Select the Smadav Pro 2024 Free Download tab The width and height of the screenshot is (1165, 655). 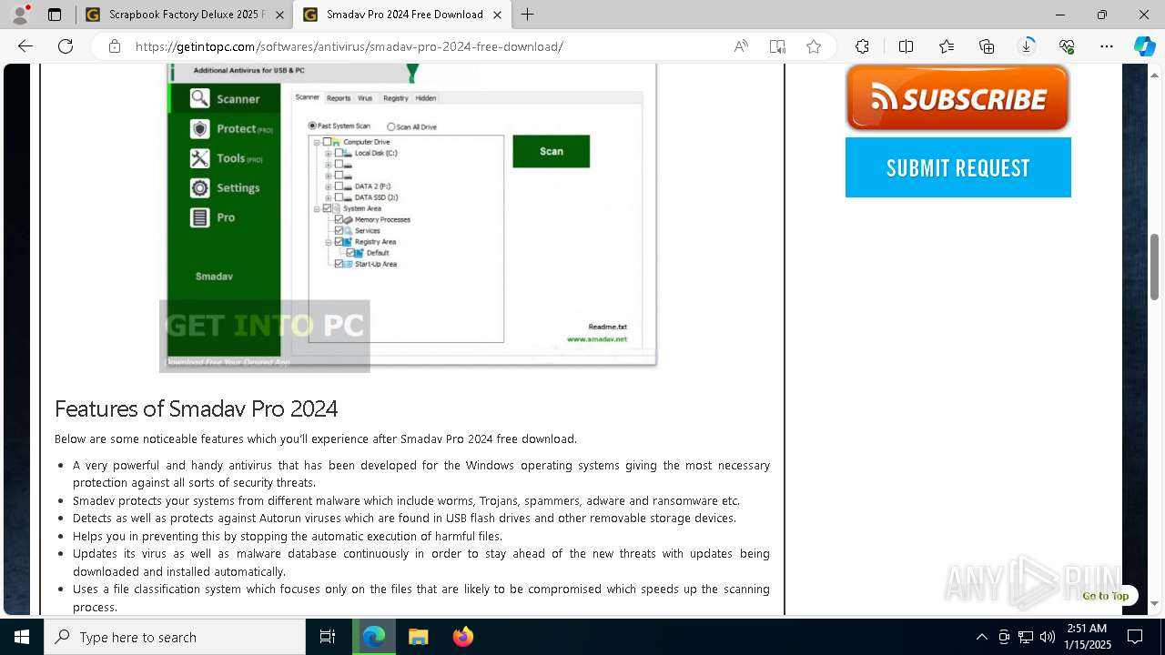[x=402, y=15]
